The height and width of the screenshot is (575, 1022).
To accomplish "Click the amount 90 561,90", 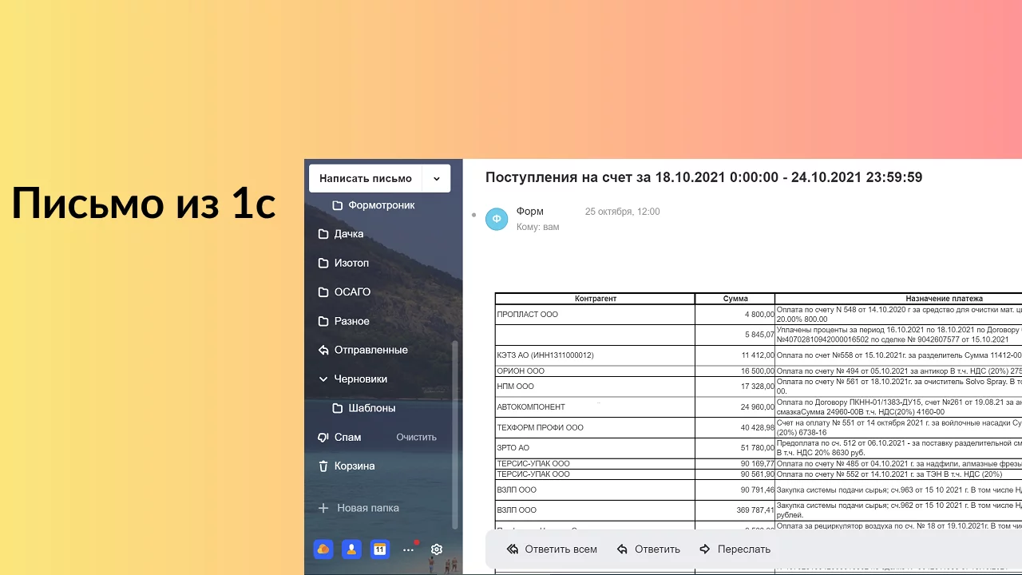I will click(x=759, y=474).
